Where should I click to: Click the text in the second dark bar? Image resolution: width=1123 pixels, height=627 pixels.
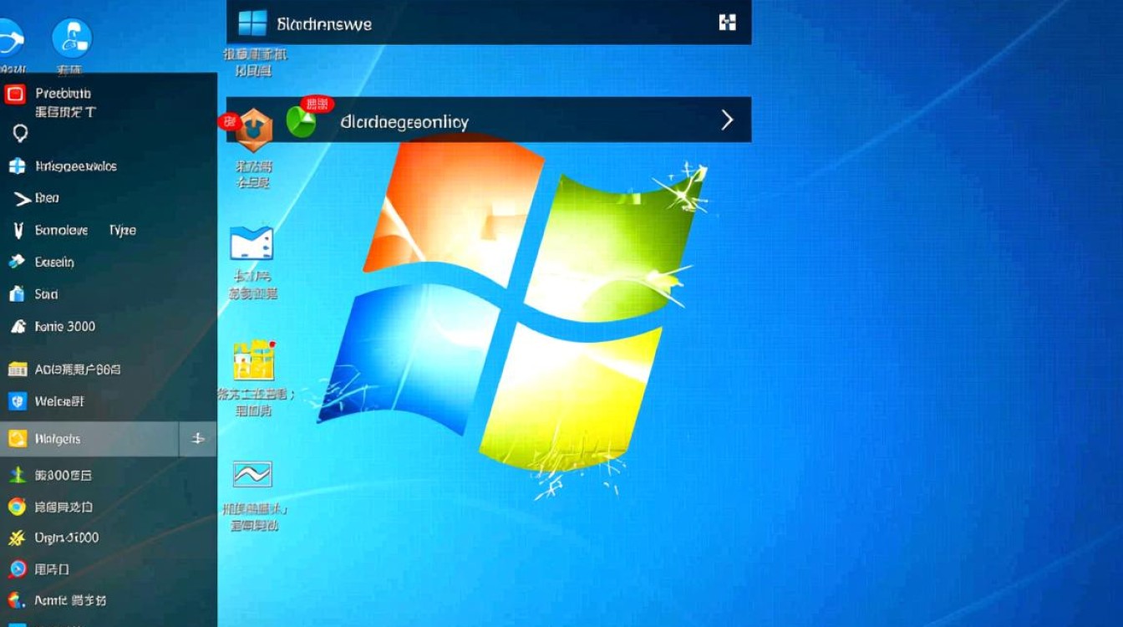coord(404,122)
